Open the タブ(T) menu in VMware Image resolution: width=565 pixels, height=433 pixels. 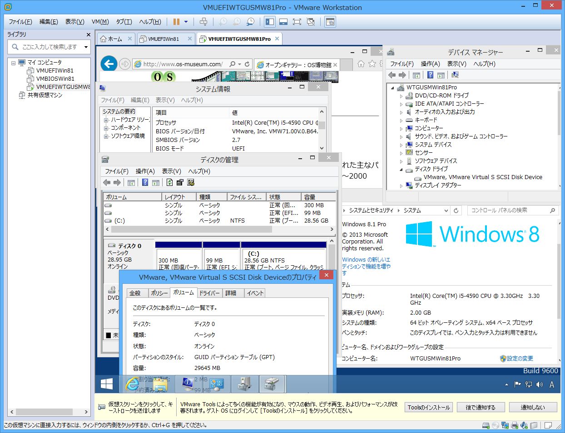pyautogui.click(x=124, y=21)
